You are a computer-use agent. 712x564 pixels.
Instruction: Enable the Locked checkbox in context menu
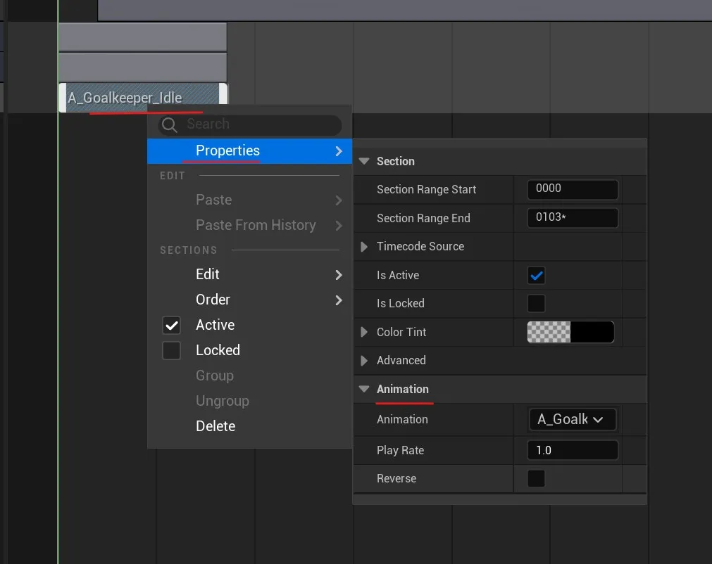(171, 350)
